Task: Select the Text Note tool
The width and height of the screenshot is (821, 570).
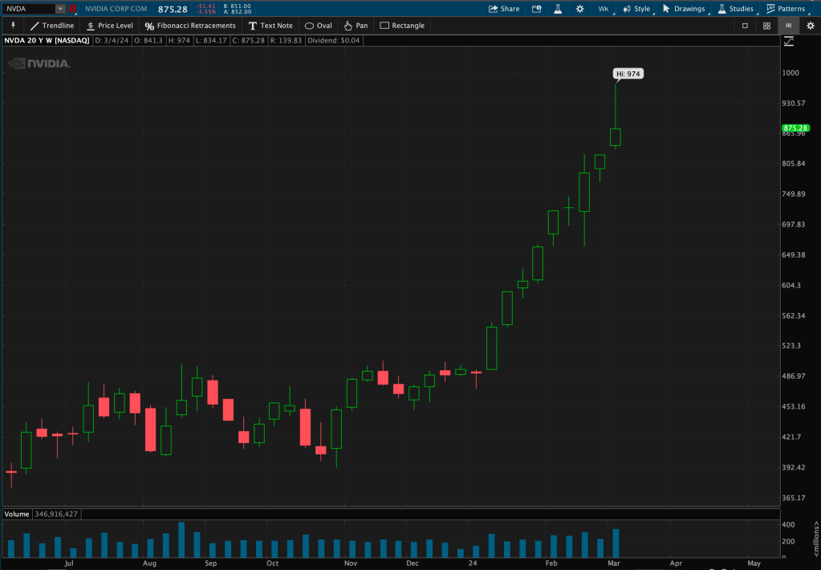Action: 270,26
